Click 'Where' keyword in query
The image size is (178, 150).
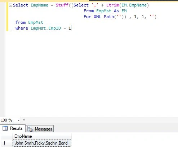click(x=22, y=28)
